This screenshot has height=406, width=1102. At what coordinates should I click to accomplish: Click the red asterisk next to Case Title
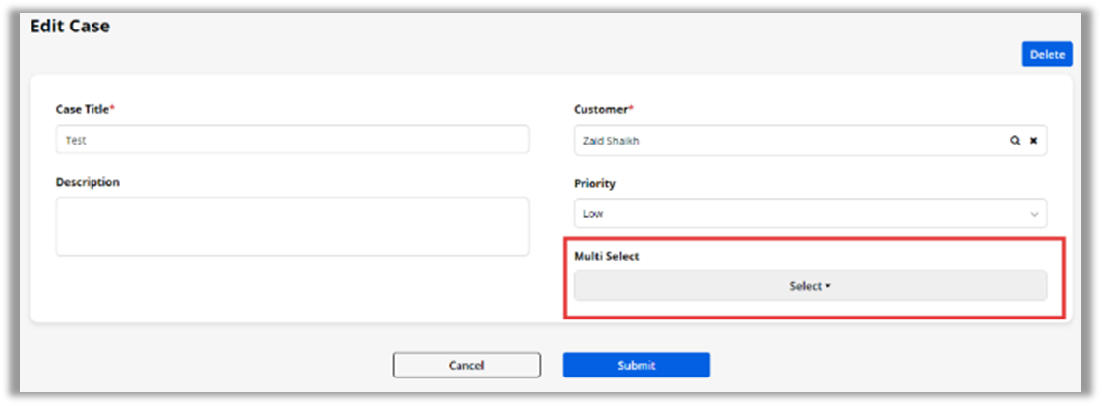[112, 108]
